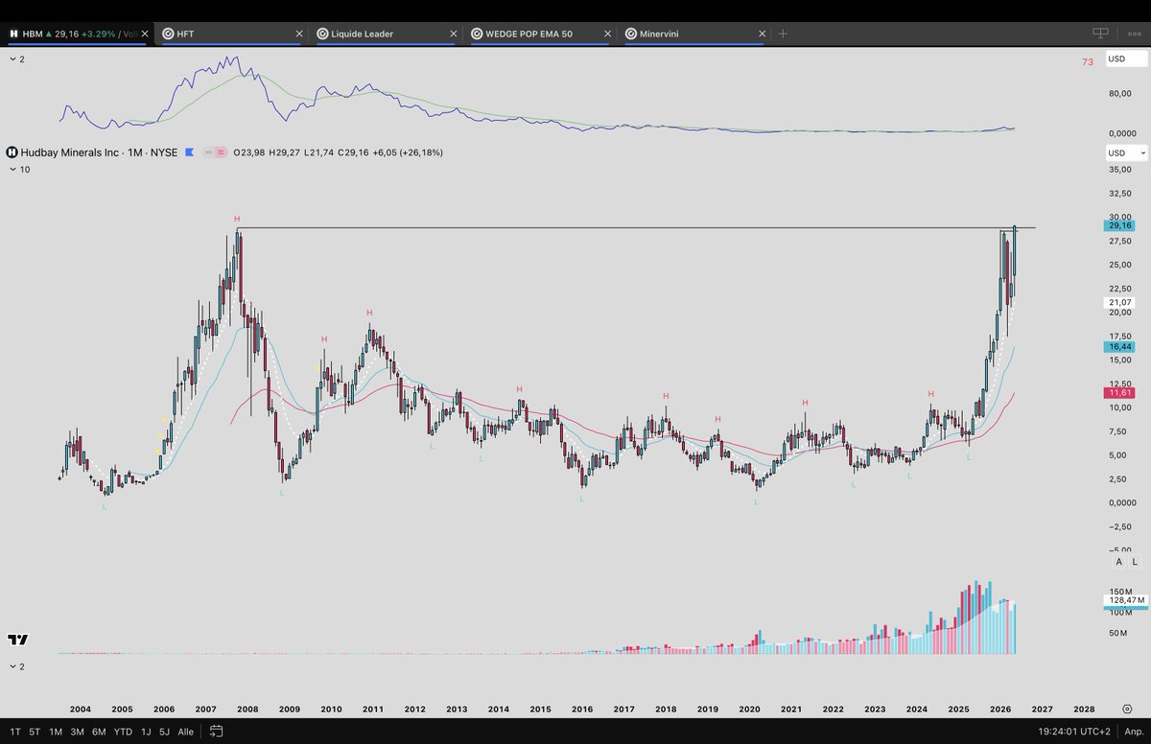This screenshot has width=1151, height=744.
Task: Open the go-to-date calendar icon
Action: tap(217, 732)
